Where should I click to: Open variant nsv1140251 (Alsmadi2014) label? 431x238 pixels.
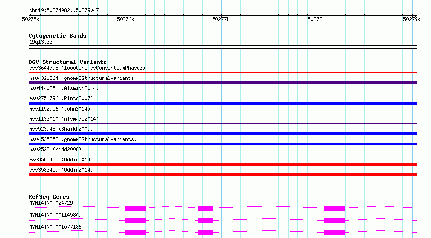64,88
